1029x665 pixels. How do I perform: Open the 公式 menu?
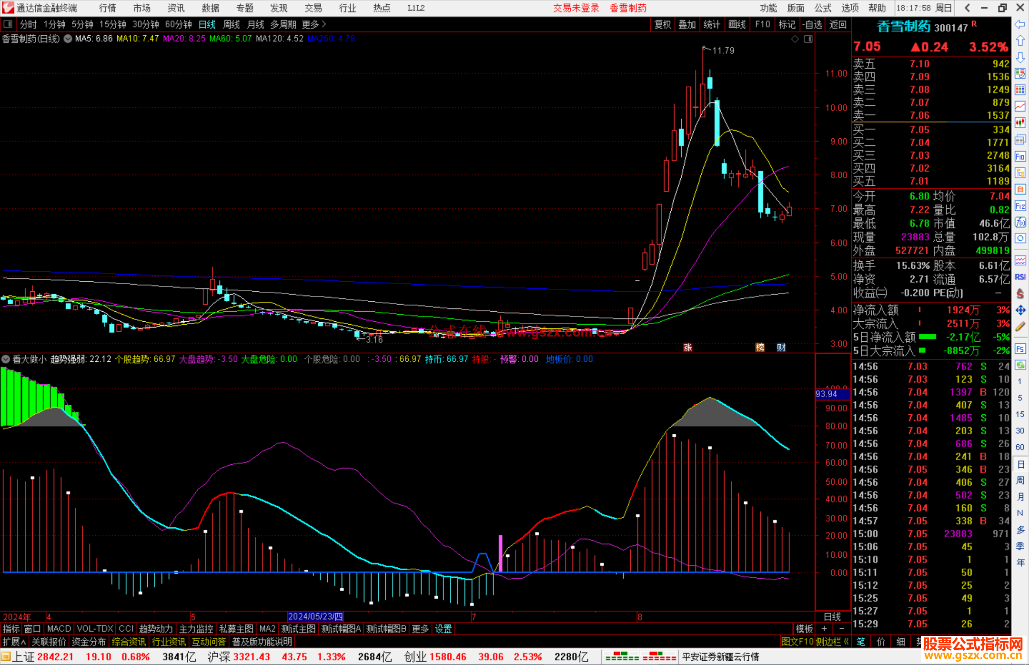823,8
